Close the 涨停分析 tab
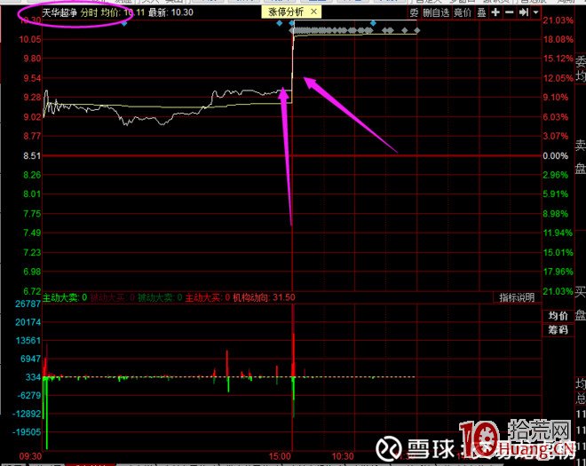This screenshot has width=586, height=466. (x=314, y=12)
